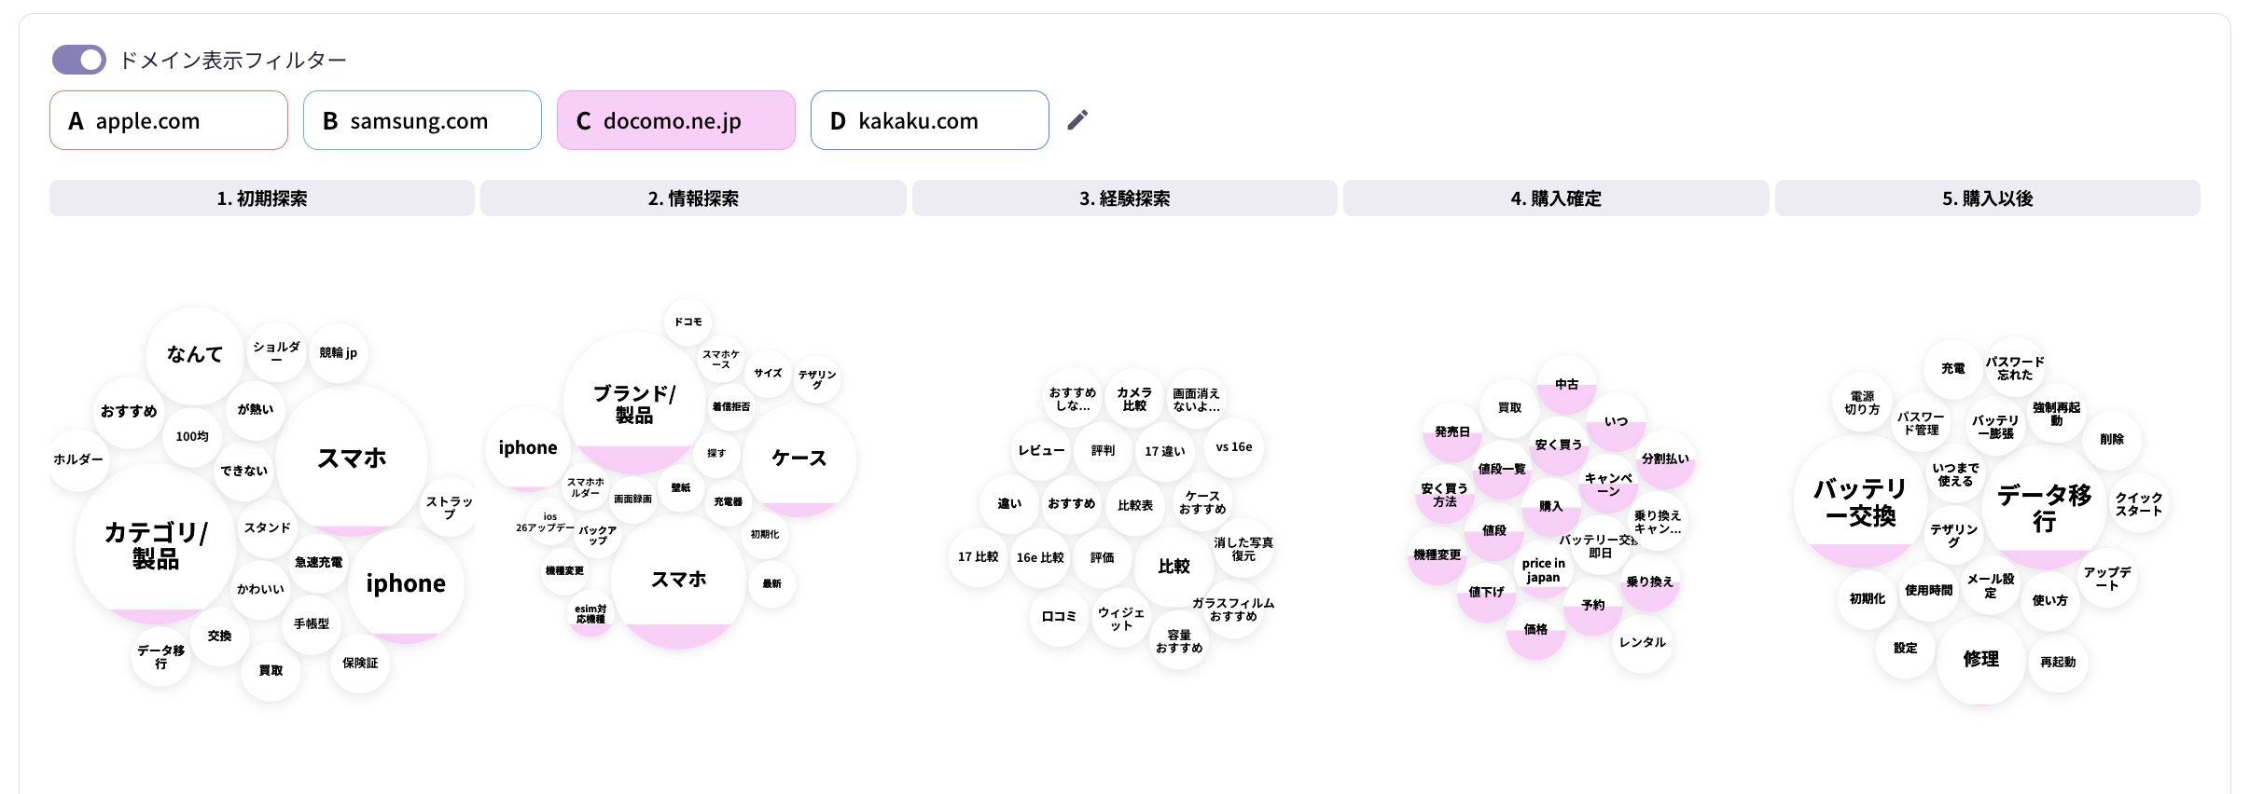Open the 4. 購入確定 stage header
Screen dimensions: 2250x794
coord(1556,198)
